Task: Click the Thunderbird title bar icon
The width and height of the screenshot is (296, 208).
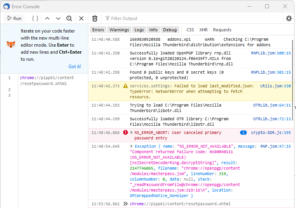Action: (6, 6)
